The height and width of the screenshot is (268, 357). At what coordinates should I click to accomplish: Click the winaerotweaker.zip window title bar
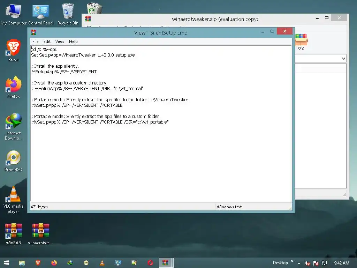coord(215,19)
